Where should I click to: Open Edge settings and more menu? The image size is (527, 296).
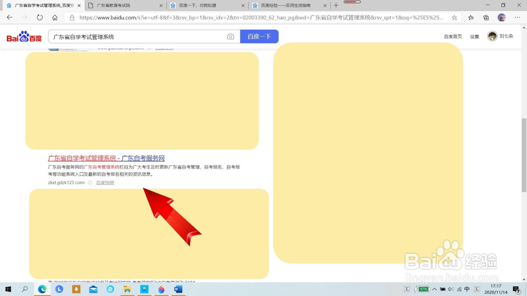click(517, 18)
